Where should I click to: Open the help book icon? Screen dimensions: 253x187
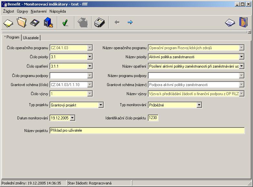coord(244,22)
